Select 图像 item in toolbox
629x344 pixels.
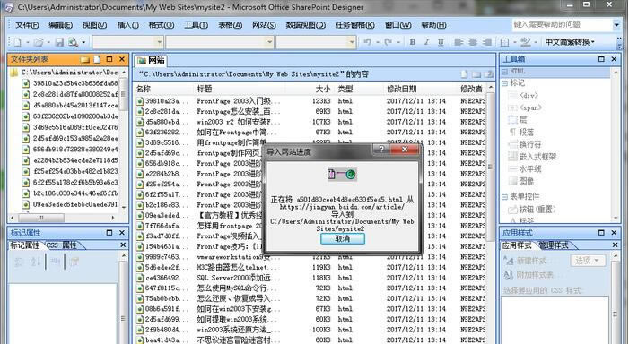(527, 181)
